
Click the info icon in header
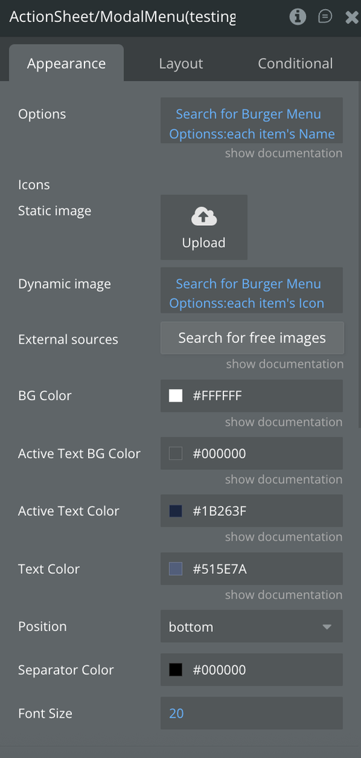pyautogui.click(x=298, y=17)
